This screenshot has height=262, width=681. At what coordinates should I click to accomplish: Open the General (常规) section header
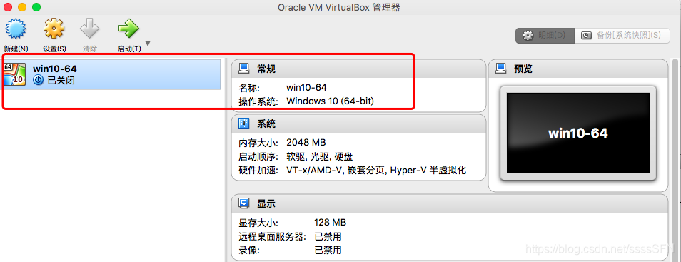click(x=358, y=69)
